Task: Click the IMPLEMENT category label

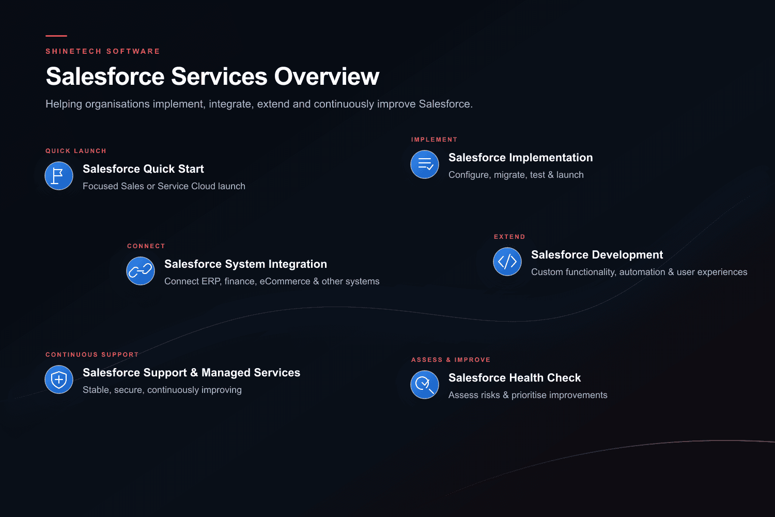Action: 434,140
